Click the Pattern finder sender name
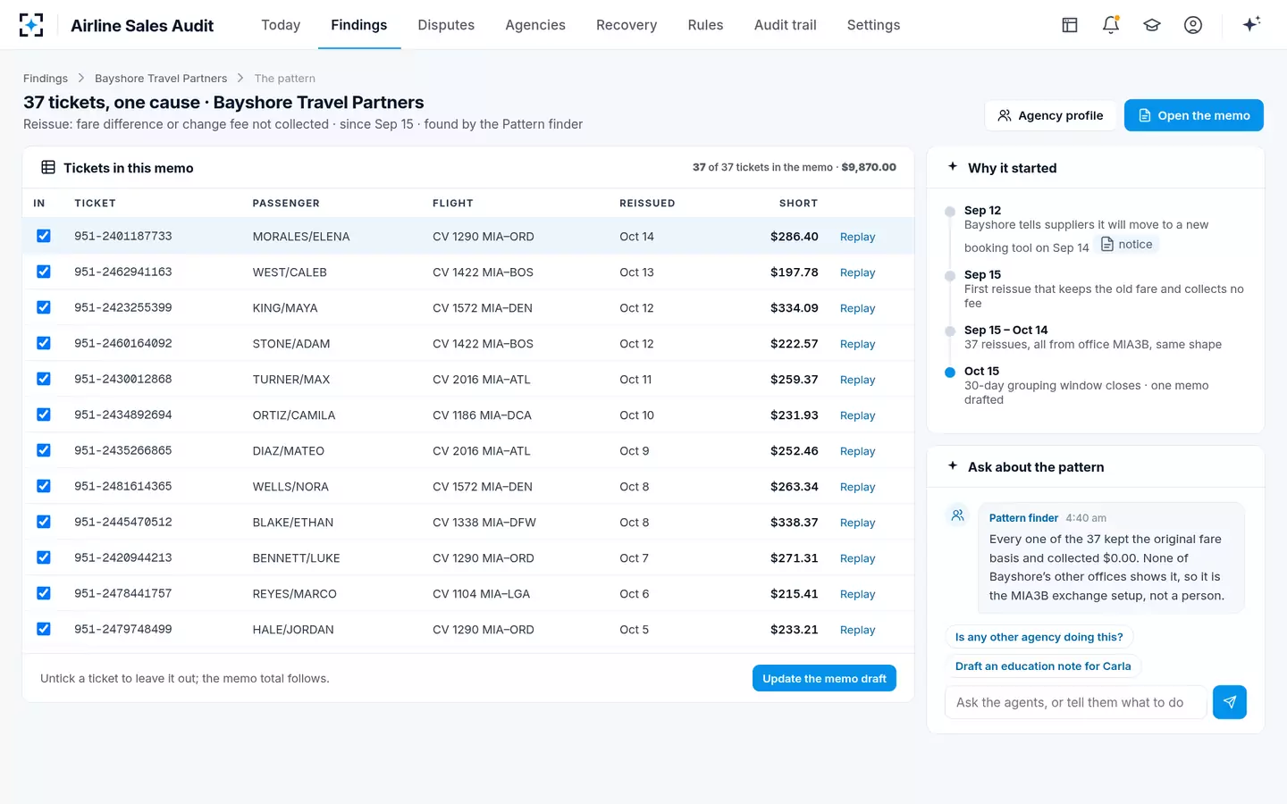 click(1023, 518)
